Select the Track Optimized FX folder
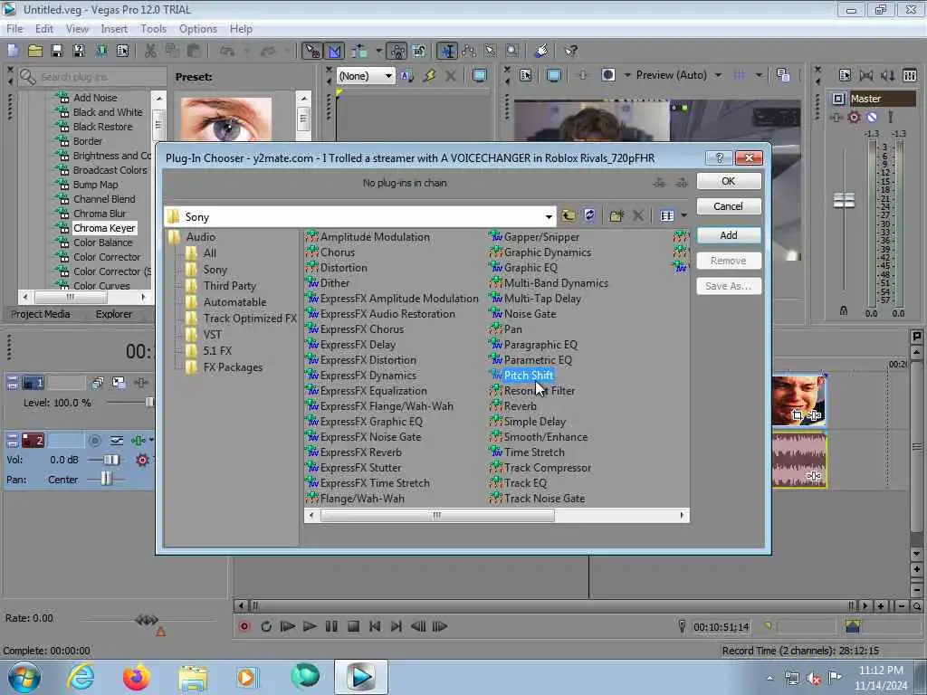927x695 pixels. (250, 318)
